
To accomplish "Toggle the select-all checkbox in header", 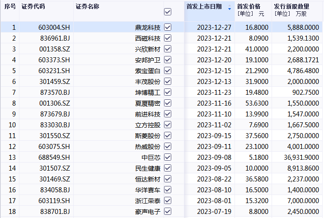I will click(168, 12).
